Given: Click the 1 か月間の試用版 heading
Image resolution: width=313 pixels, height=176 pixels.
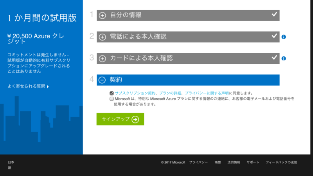Looking at the screenshot, I should click(x=42, y=18).
